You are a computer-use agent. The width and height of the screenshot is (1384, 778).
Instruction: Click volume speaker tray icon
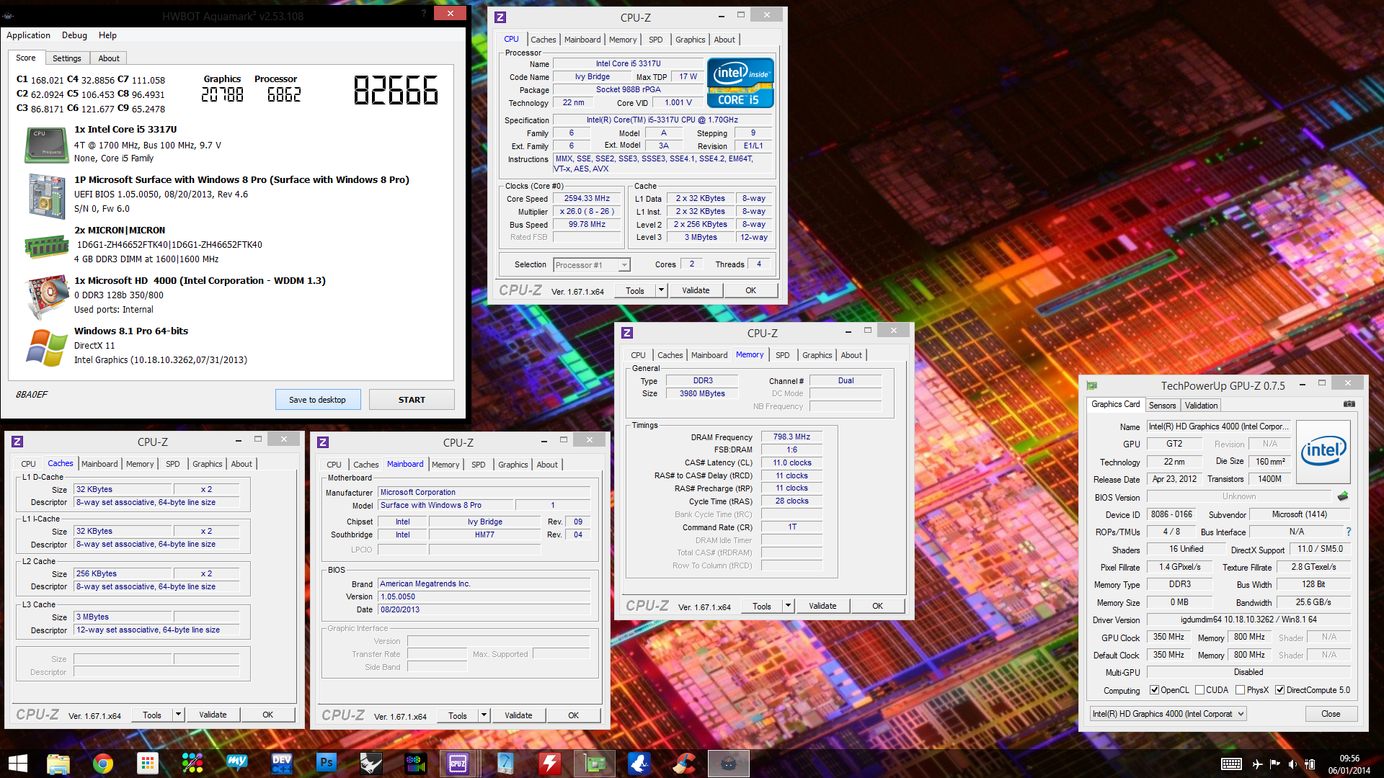pos(1292,764)
